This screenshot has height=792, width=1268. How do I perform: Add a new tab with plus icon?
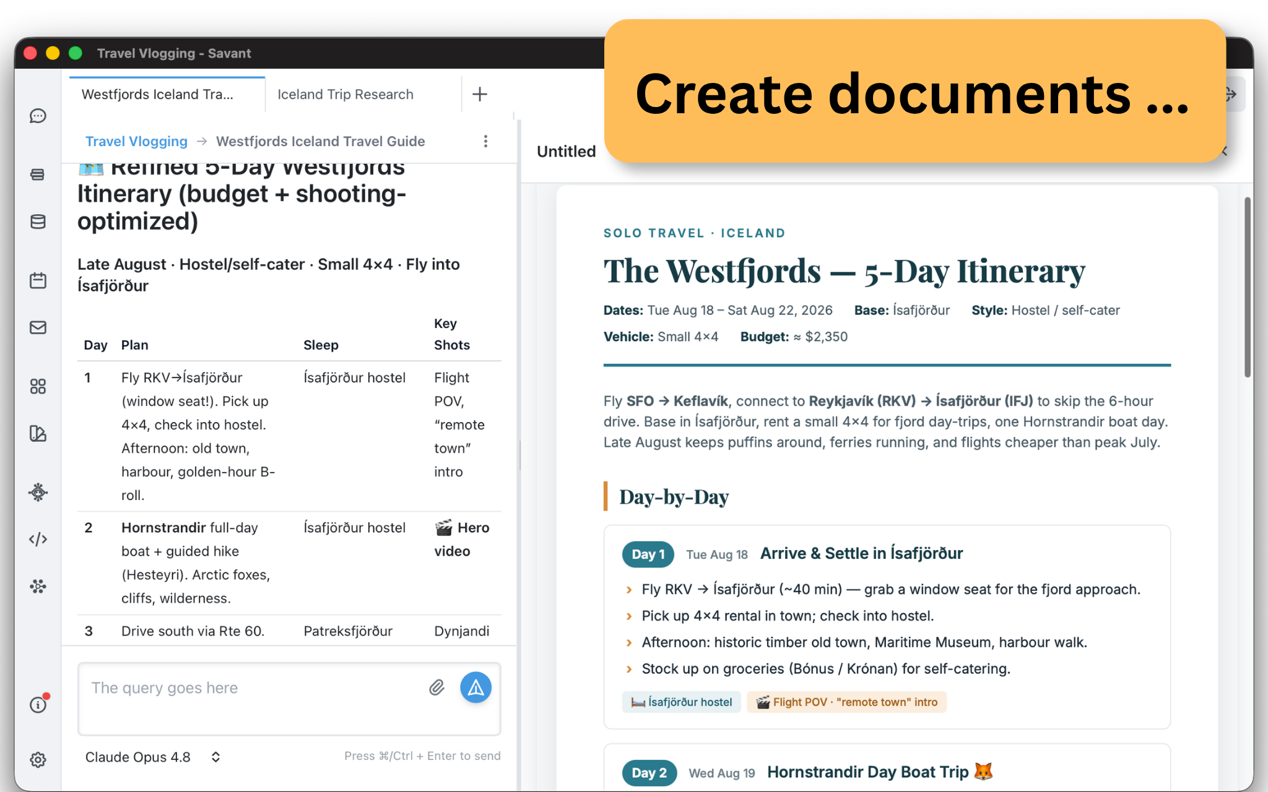click(480, 94)
